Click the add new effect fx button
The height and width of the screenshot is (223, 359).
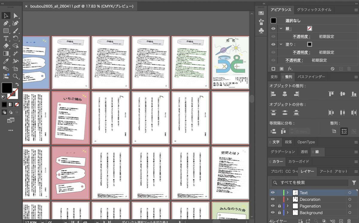(x=290, y=69)
